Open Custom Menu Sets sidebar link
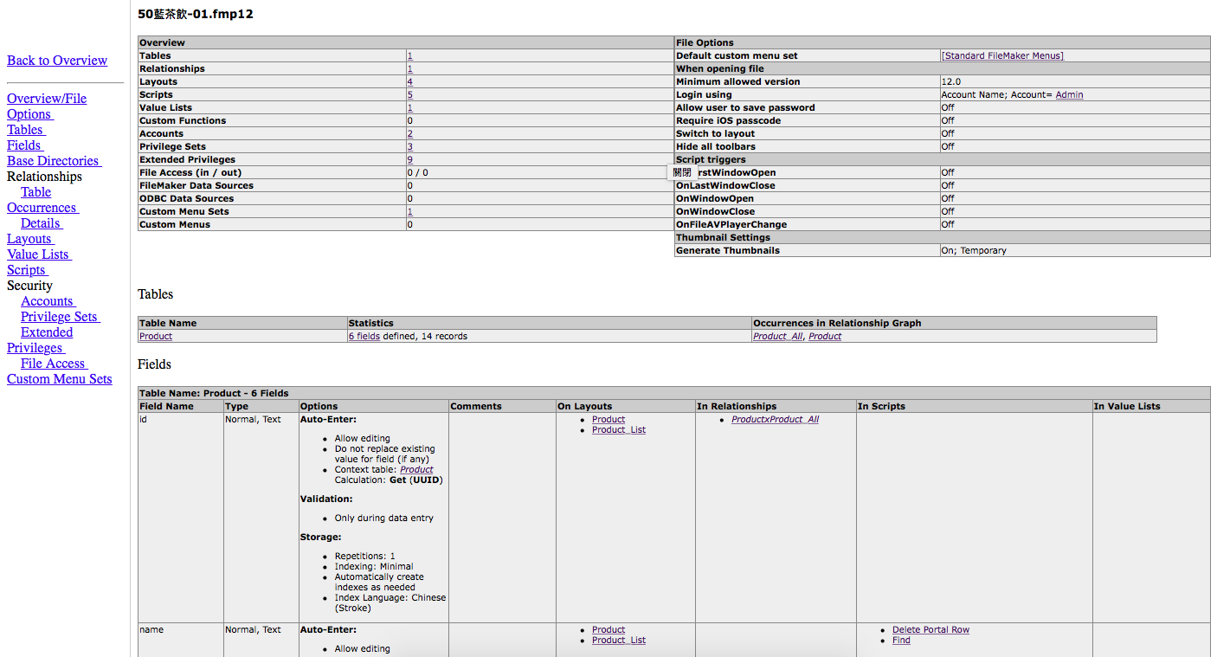The width and height of the screenshot is (1217, 657). pyautogui.click(x=60, y=379)
